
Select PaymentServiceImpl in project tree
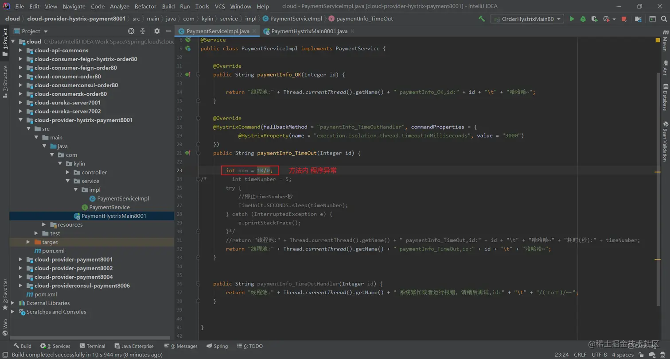click(x=123, y=199)
